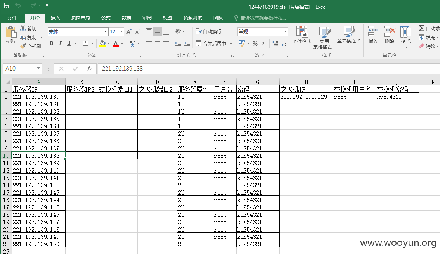Apply yellow fill color bucket

click(x=102, y=43)
